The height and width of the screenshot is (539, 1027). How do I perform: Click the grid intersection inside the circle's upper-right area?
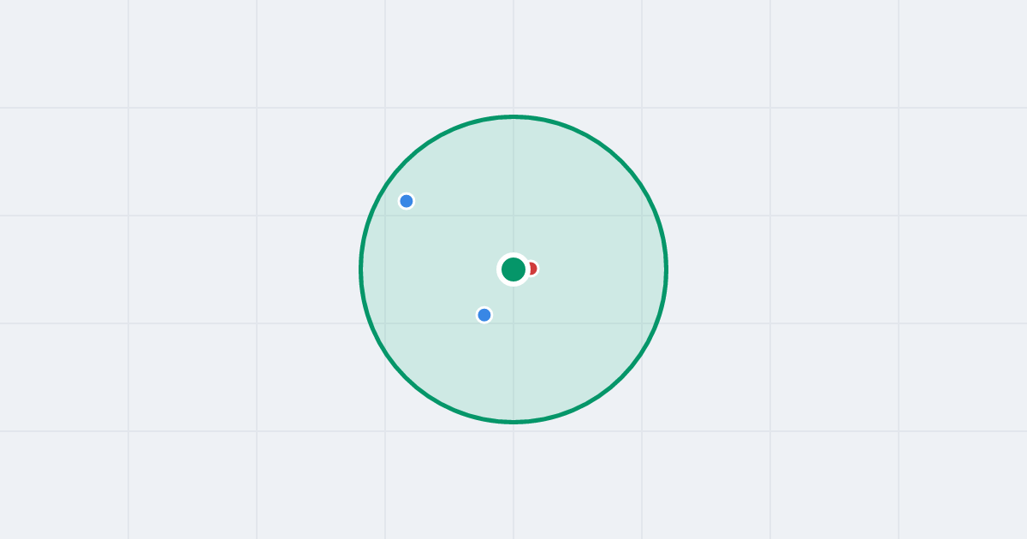pos(642,216)
